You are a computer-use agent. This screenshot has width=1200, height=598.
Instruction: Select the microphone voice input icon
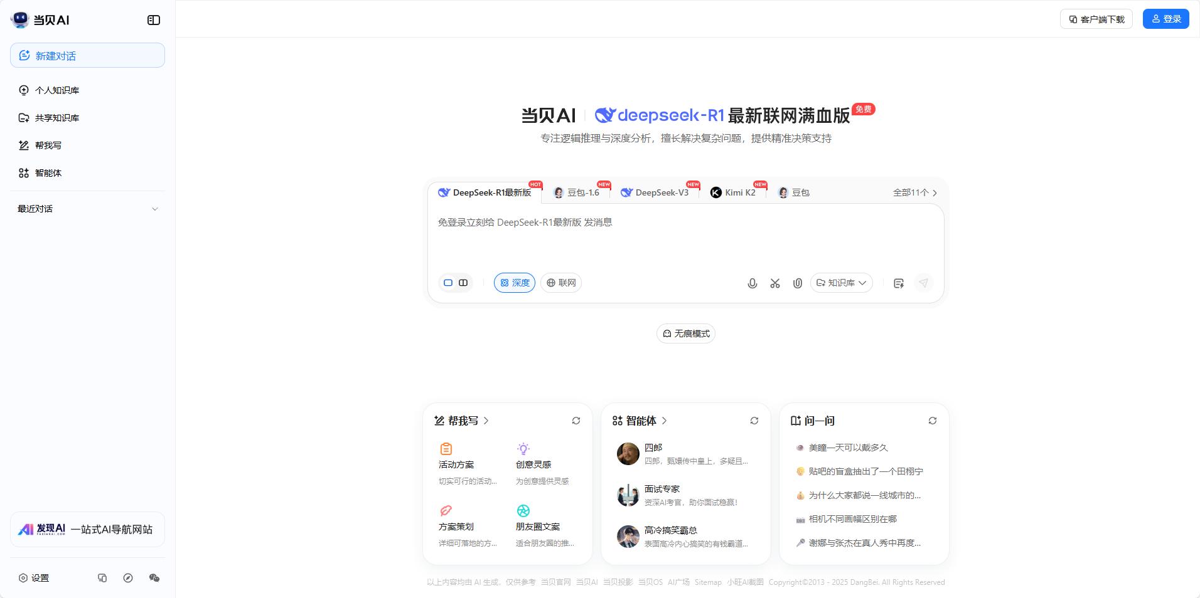[x=752, y=283]
